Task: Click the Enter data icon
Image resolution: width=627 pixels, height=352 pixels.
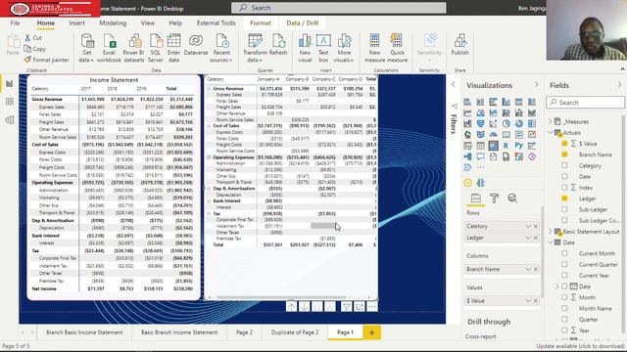Action: tap(173, 48)
